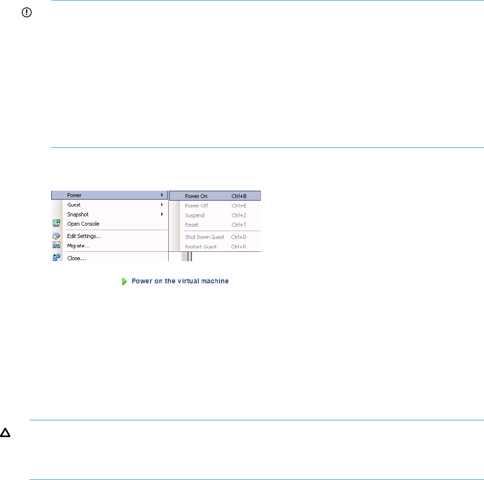Open the Guest submenu
This screenshot has width=484, height=480.
pyautogui.click(x=110, y=205)
